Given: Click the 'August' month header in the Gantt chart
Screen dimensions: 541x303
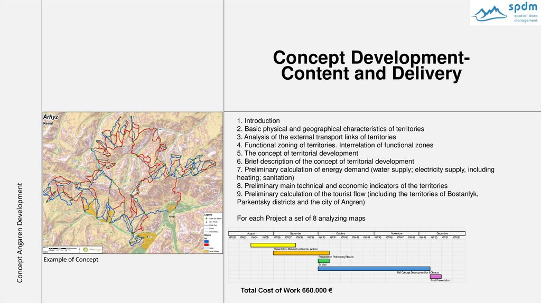Looking at the screenshot, I should click(251, 233).
